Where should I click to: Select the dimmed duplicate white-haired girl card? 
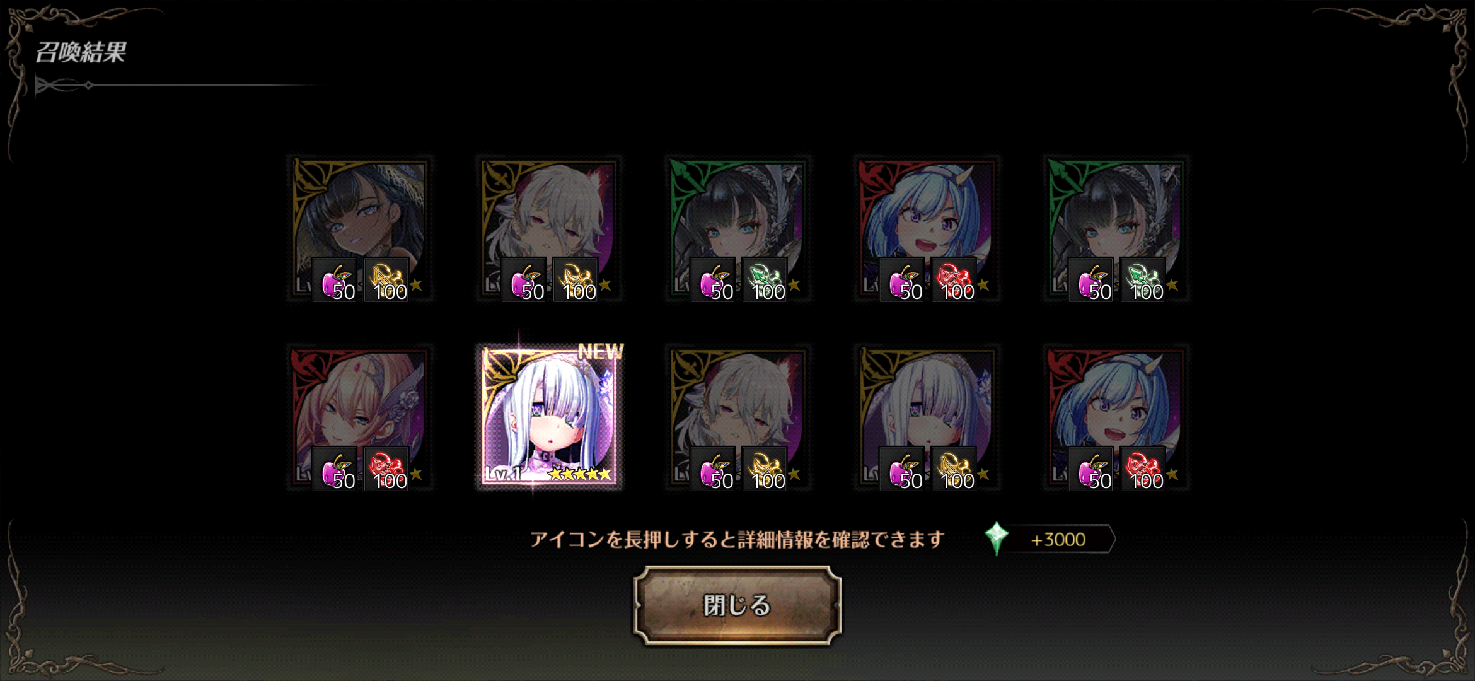click(927, 416)
